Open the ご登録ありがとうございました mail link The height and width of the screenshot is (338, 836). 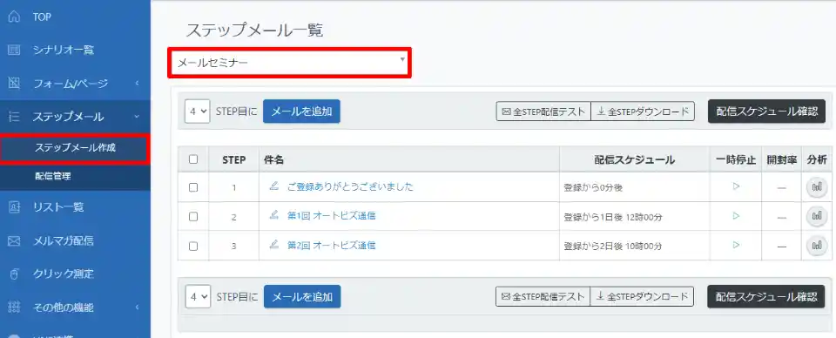[350, 186]
